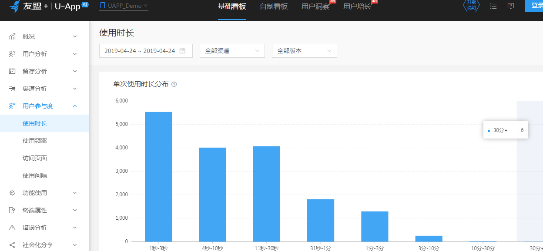Screen dimensions: 543x251
Task: Click the date range picker field
Action: [146, 51]
